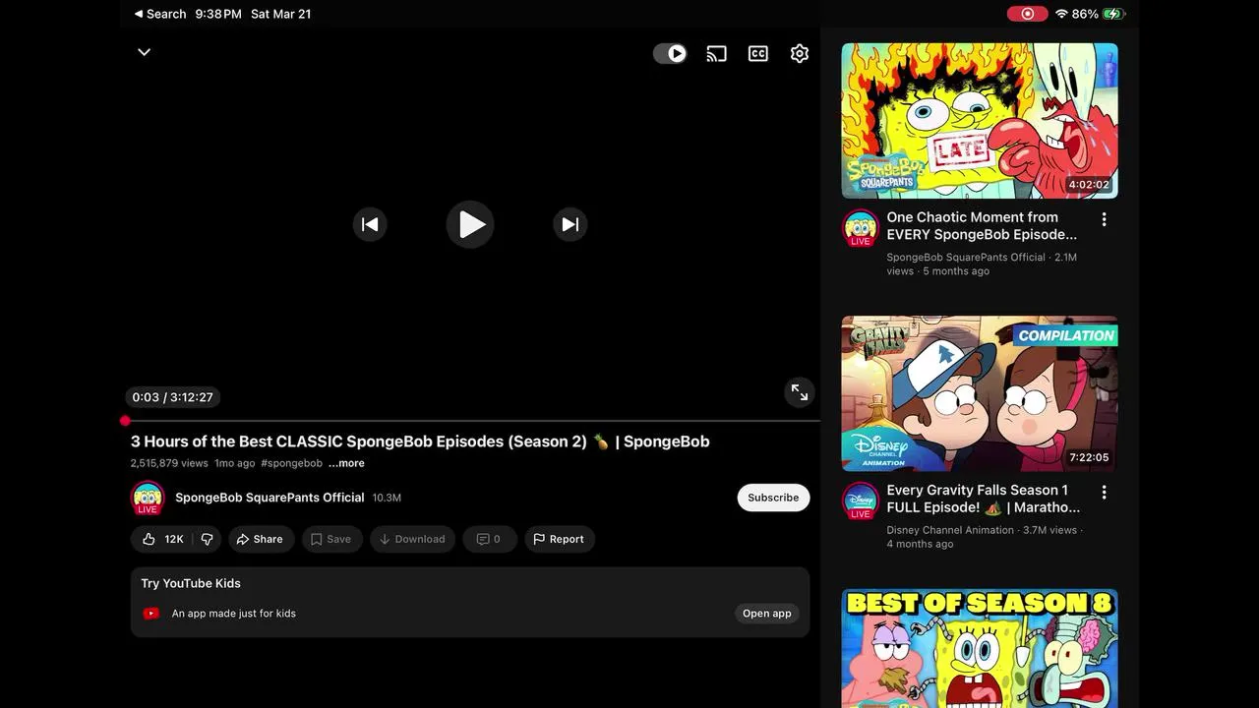1259x708 pixels.
Task: Click the 3 Hours of the Best CLASSIC video title
Action: click(x=420, y=442)
